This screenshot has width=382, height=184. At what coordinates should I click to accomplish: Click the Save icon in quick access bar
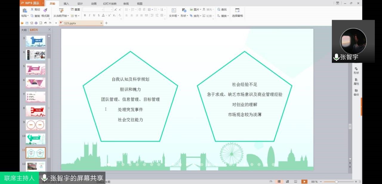click(x=27, y=23)
